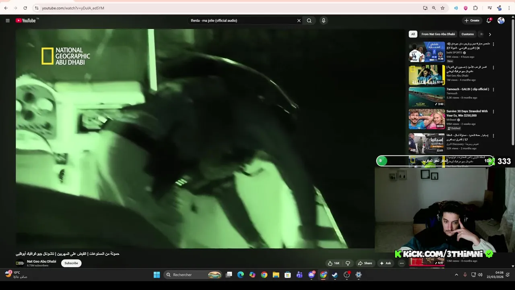Open options for the 22:01 Discovery video
The width and height of the screenshot is (515, 290).
tap(493, 136)
